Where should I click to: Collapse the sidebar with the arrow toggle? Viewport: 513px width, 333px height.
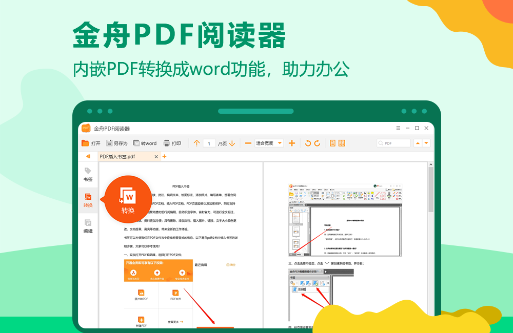tap(88, 156)
